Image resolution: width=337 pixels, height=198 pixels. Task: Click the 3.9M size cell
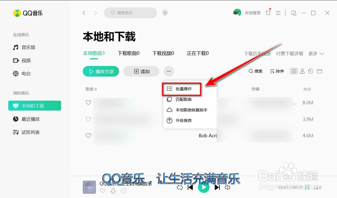(x=308, y=119)
